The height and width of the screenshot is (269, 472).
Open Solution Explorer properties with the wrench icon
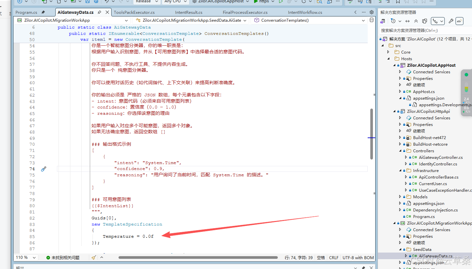[451, 21]
